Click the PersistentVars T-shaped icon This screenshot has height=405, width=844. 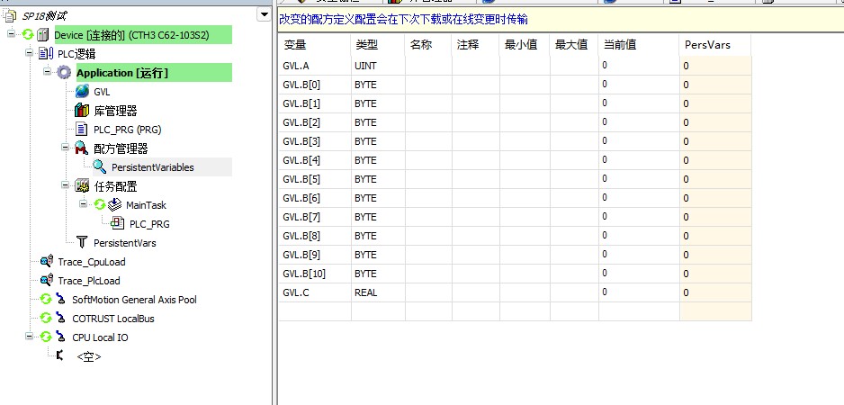click(x=82, y=242)
